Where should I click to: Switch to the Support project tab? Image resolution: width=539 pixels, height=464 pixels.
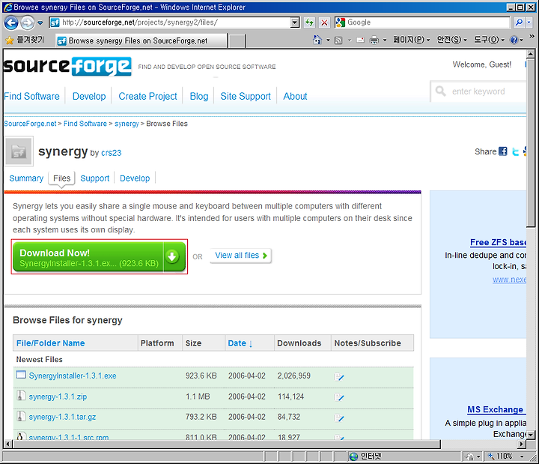(94, 178)
